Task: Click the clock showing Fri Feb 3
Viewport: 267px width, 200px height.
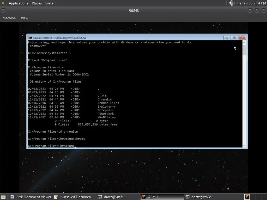Action: click(251, 3)
